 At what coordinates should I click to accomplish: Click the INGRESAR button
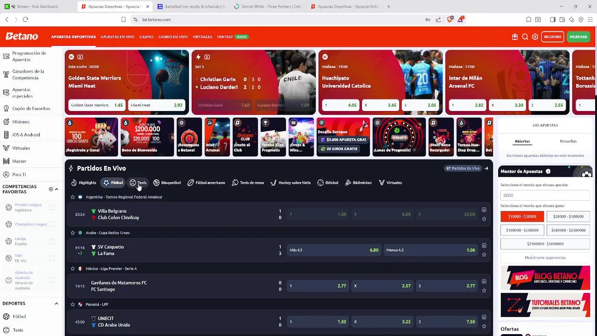click(x=578, y=37)
